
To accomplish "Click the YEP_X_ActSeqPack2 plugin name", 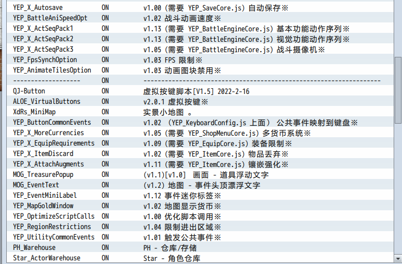I will click(x=43, y=39).
